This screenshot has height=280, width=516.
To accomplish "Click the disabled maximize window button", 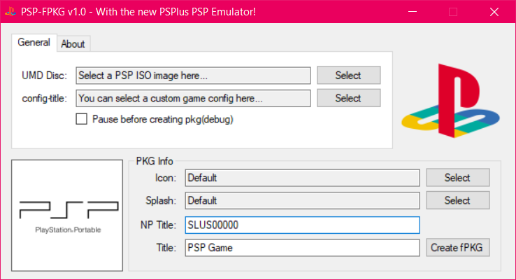I will click(453, 12).
